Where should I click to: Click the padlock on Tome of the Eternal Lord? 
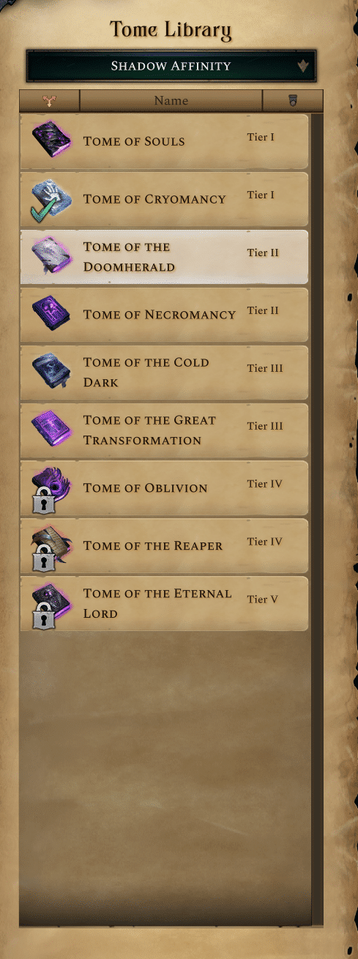click(x=45, y=616)
